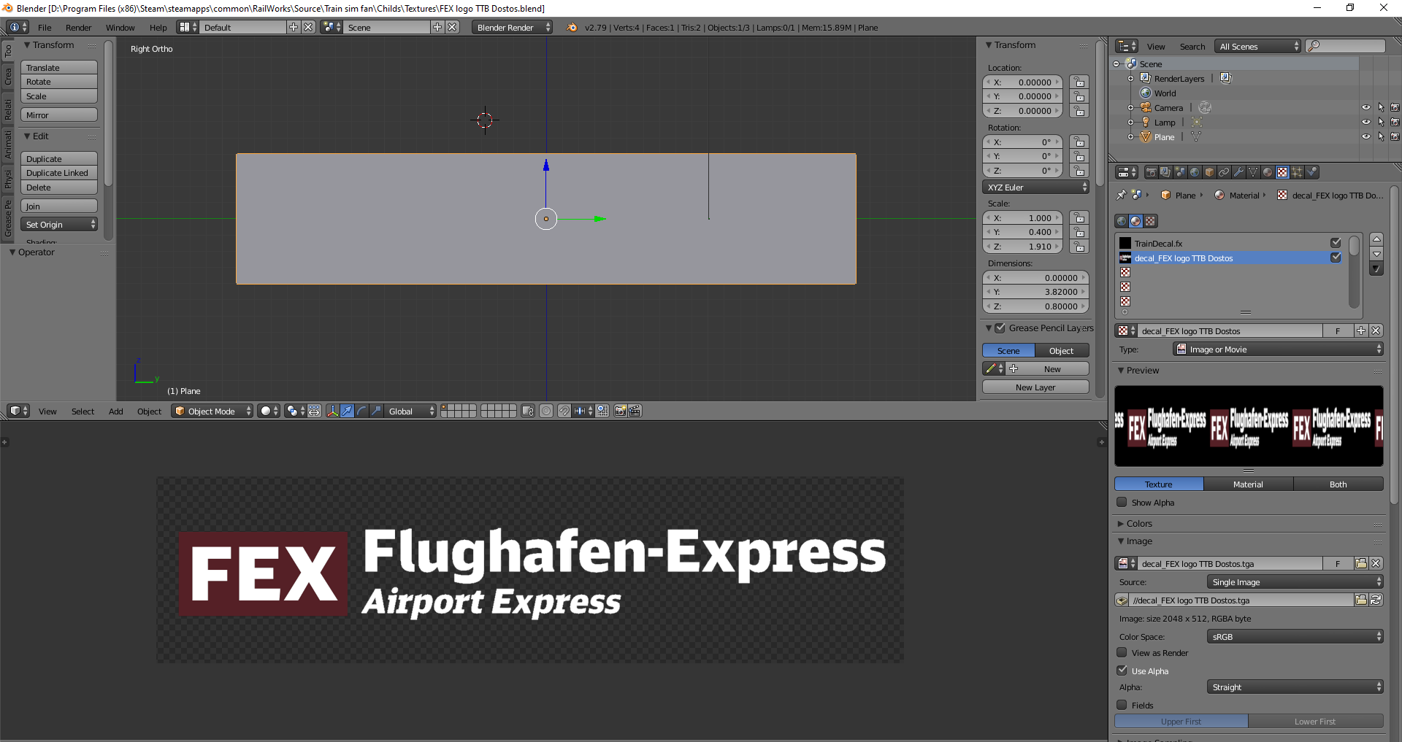The height and width of the screenshot is (742, 1402).
Task: Open the World properties globe icon
Action: [x=1195, y=172]
